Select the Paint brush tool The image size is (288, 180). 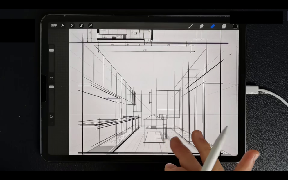point(190,26)
